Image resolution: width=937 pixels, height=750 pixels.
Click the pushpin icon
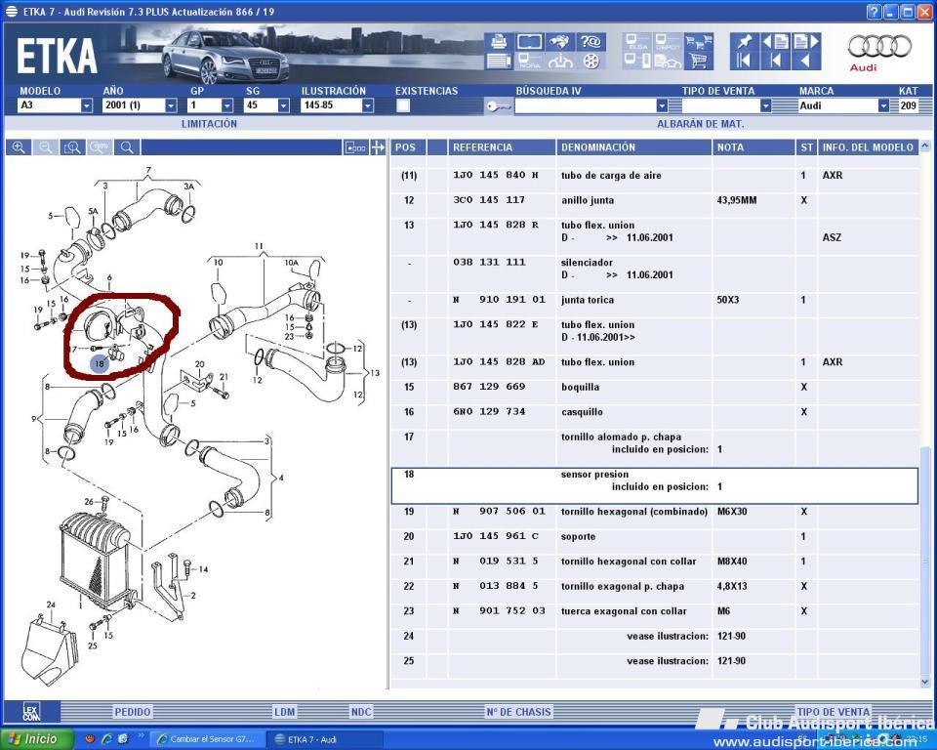pos(744,41)
